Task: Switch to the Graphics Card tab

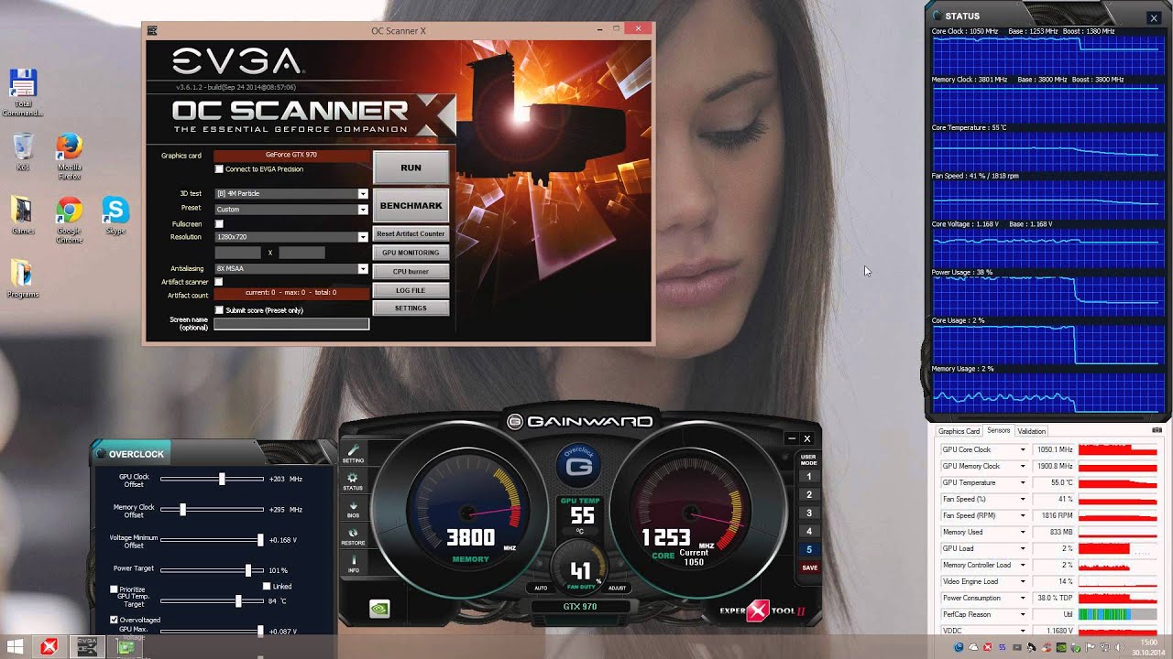Action: point(959,431)
